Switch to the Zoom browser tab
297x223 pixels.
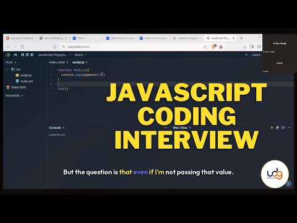tap(87, 38)
